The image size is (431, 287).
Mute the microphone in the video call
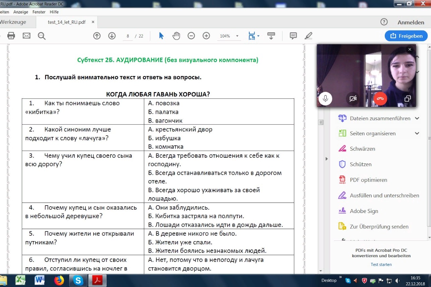pyautogui.click(x=325, y=98)
